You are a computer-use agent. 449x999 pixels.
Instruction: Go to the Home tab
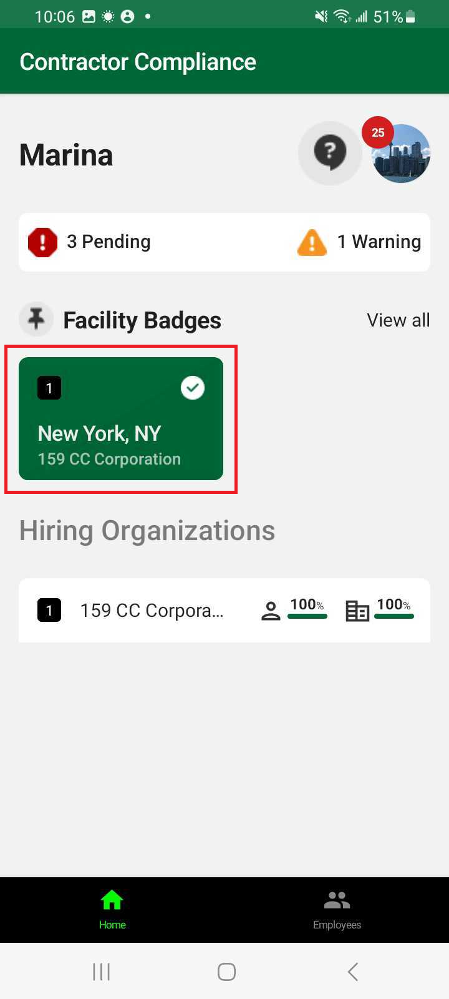(x=112, y=909)
